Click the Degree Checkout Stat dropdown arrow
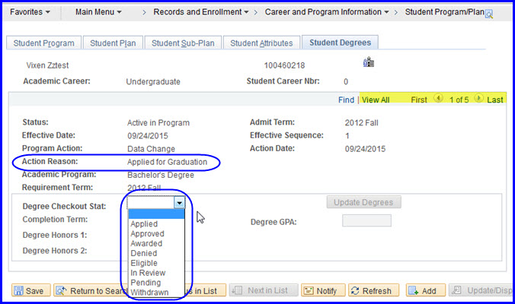The height and width of the screenshot is (304, 515). (x=179, y=203)
